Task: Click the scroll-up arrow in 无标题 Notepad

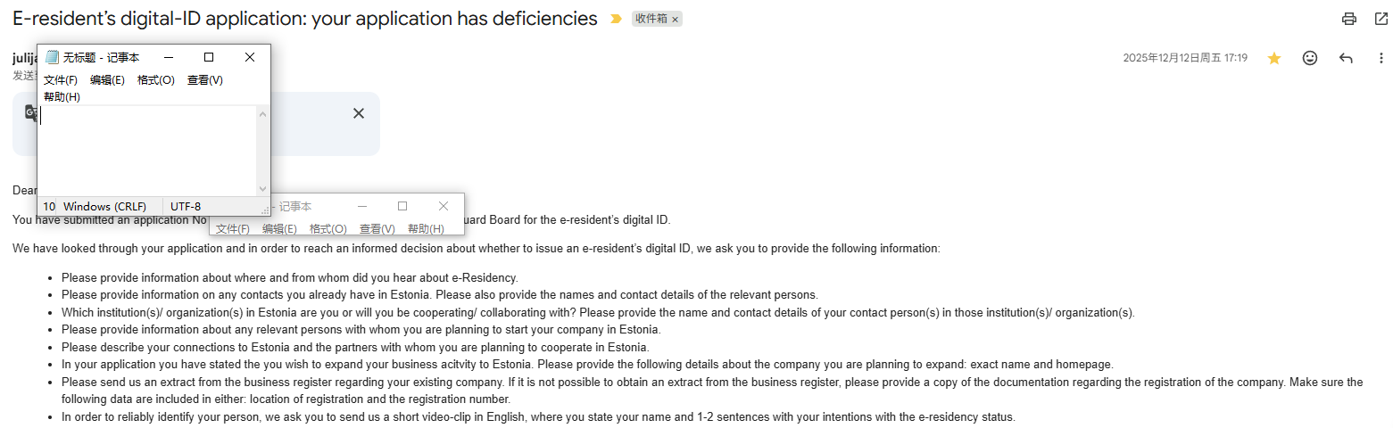Action: click(262, 114)
